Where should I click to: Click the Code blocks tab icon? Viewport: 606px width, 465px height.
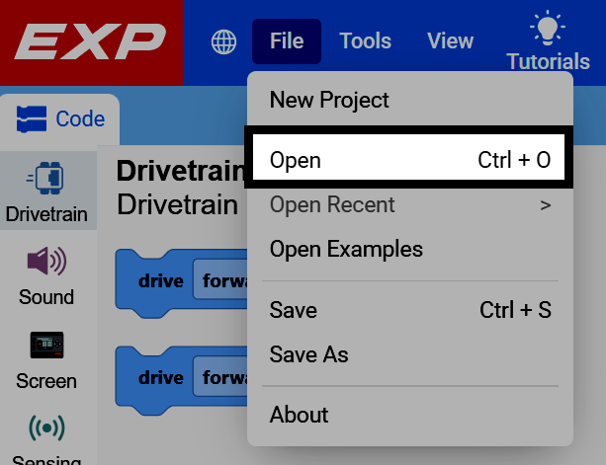coord(32,118)
